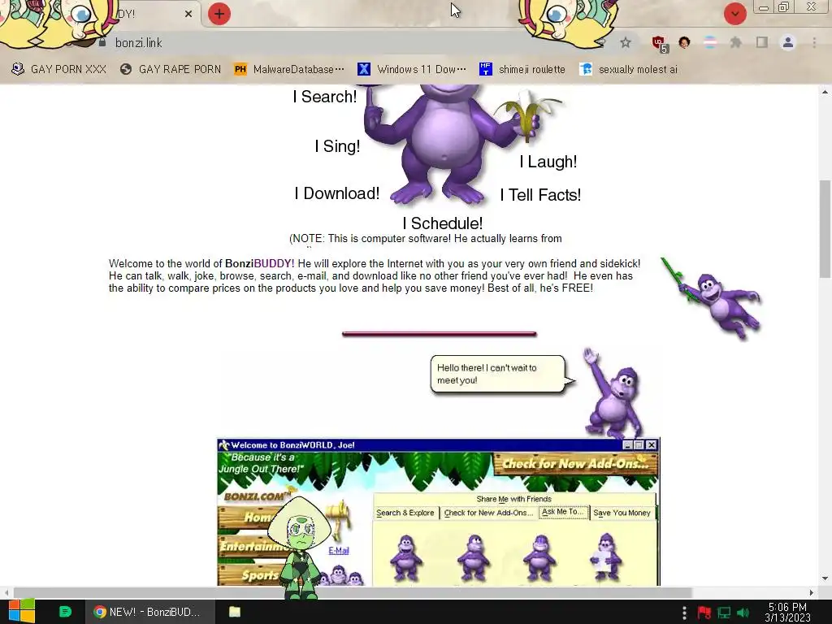Open the MalwareDatabase bookmark
The height and width of the screenshot is (624, 832).
(x=289, y=70)
